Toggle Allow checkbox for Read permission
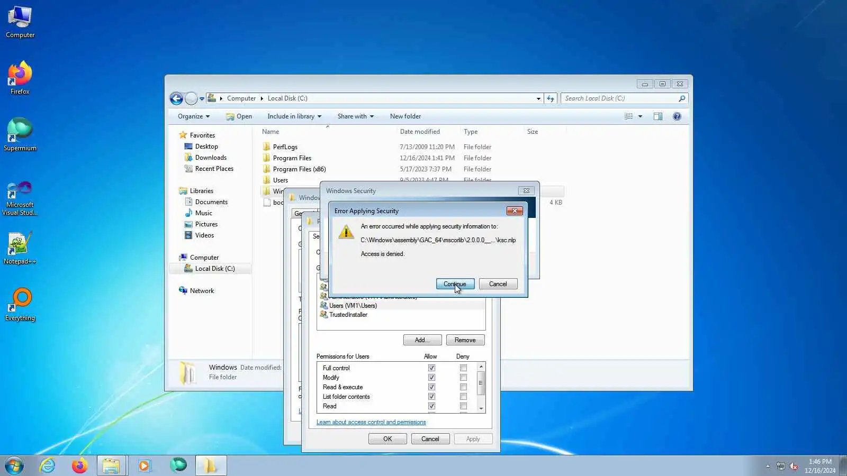The image size is (847, 476). [x=431, y=406]
